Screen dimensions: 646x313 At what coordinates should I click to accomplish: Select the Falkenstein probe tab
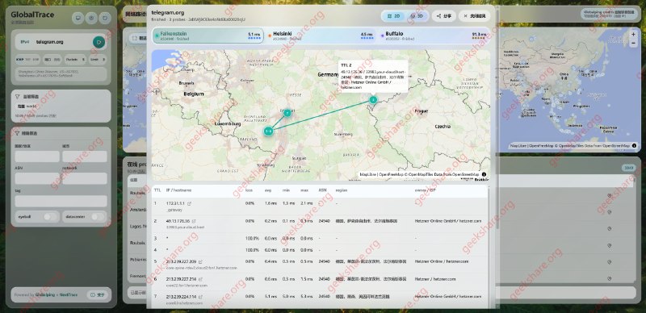coord(208,35)
